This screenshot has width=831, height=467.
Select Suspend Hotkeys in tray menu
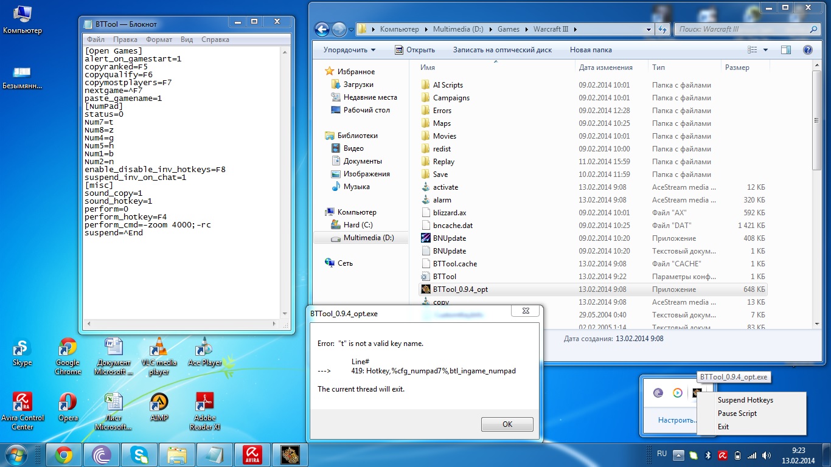(745, 400)
